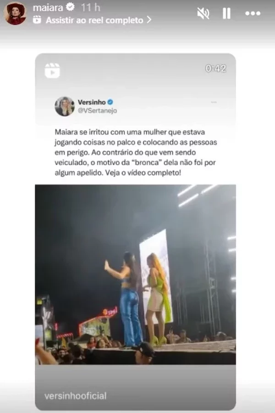Click the Versinho account name
This screenshot has width=275, height=413.
point(92,102)
